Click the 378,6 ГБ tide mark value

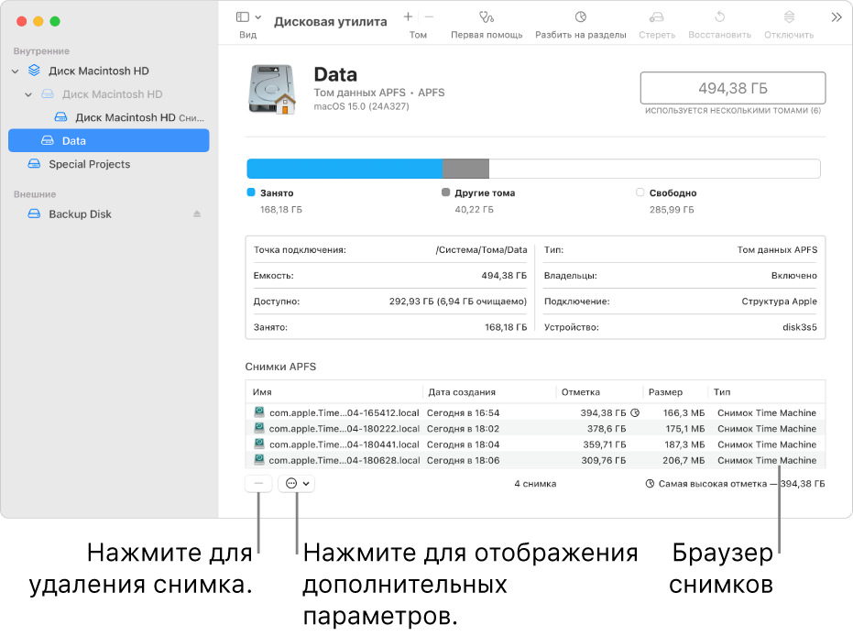[606, 429]
